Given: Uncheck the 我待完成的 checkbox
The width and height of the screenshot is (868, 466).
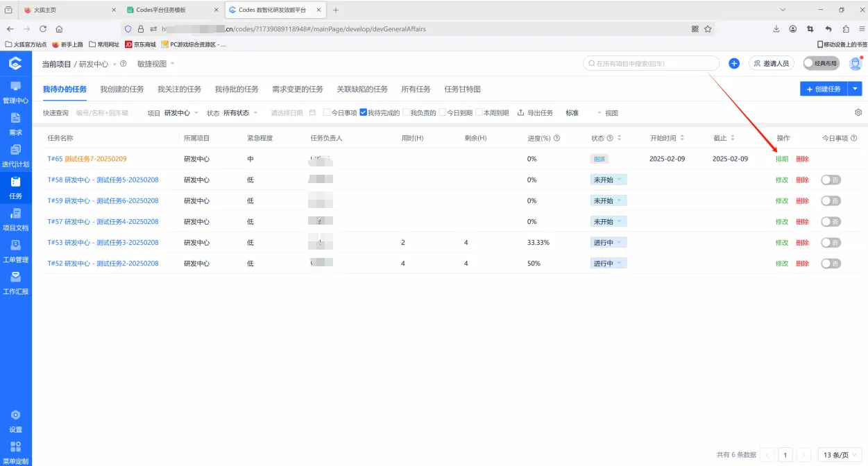Looking at the screenshot, I should 363,112.
